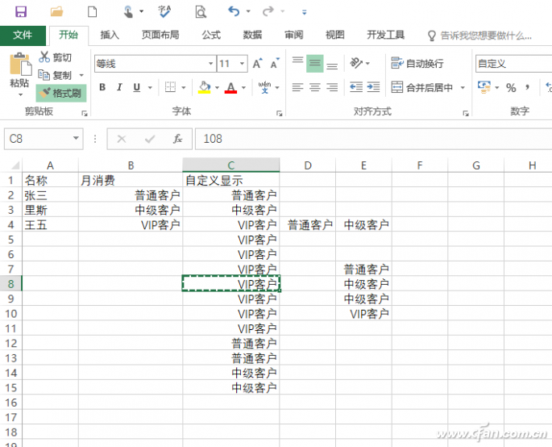Switch to the 数据 (Data) tab
The height and width of the screenshot is (447, 552).
(x=252, y=36)
